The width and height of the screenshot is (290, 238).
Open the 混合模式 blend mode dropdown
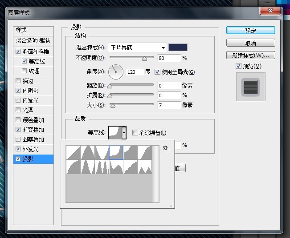point(137,48)
